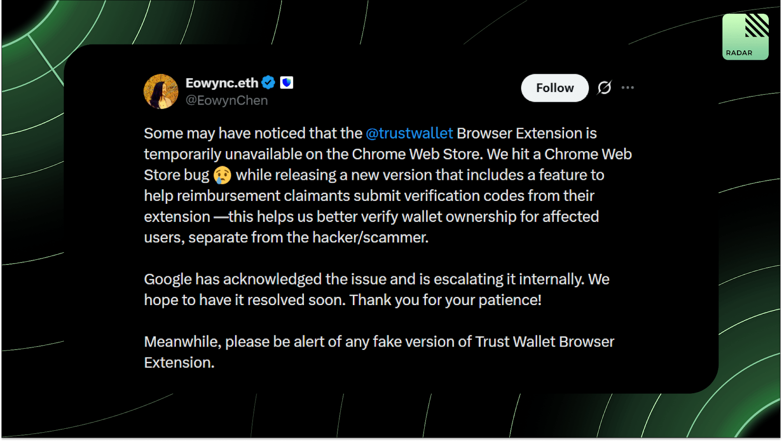Click the 'RADAR' text label
This screenshot has height=441, width=782.
(739, 53)
